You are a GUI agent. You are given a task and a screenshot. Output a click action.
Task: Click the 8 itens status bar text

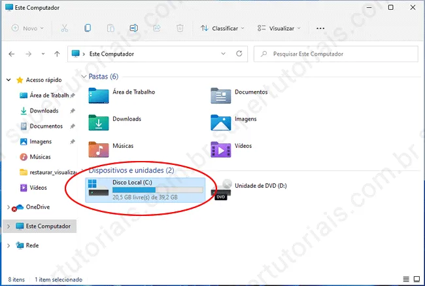pos(16,279)
